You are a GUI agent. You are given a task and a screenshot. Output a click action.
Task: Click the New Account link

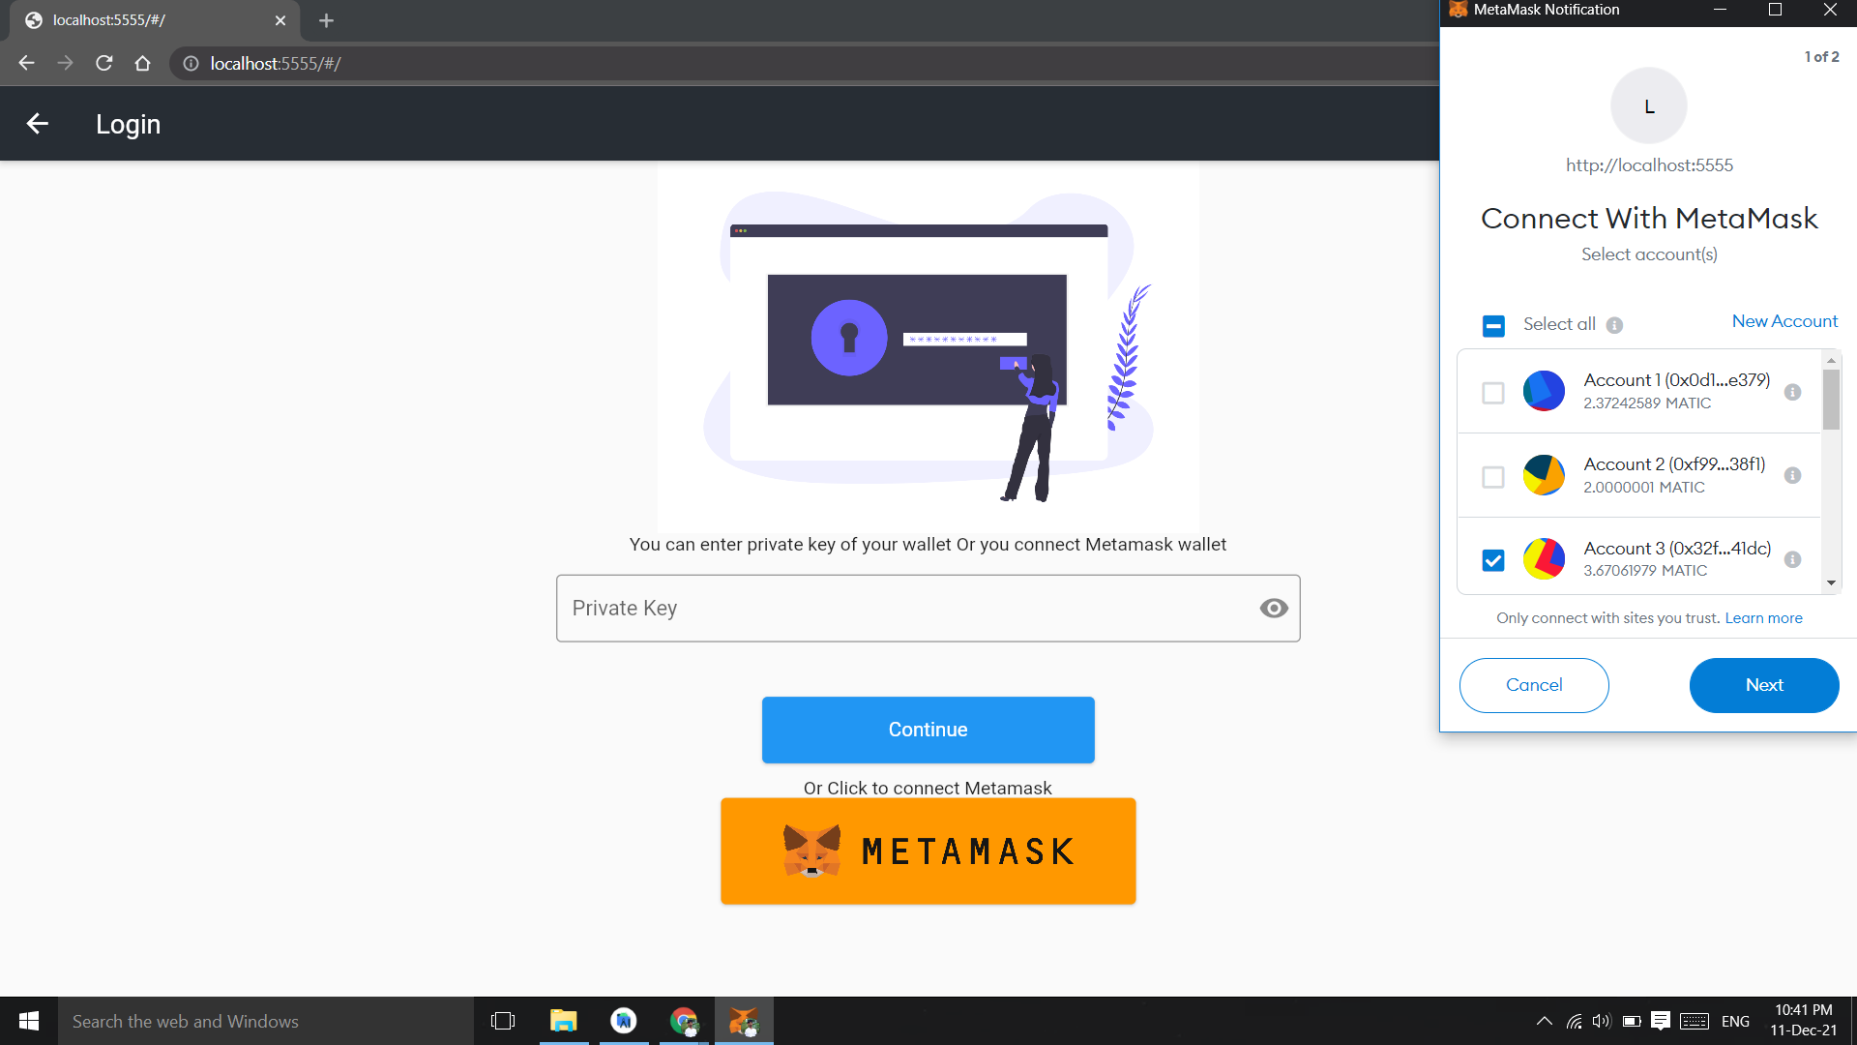pos(1784,321)
